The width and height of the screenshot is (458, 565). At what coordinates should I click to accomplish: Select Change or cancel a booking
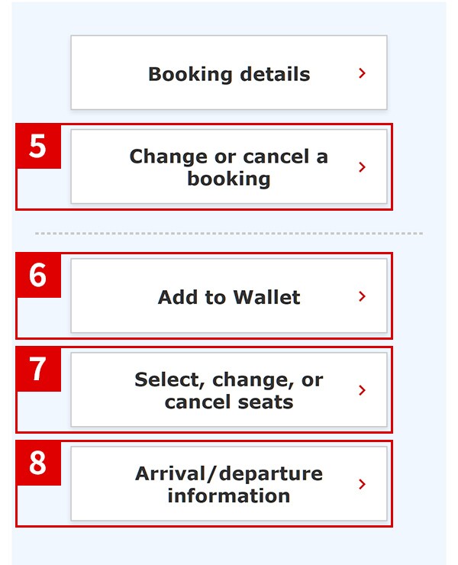229,166
